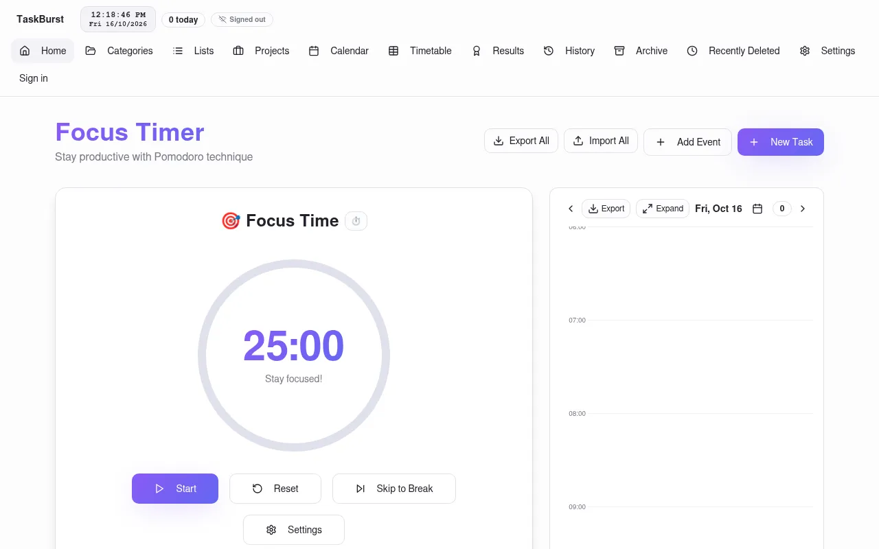Click the Export All button
This screenshot has width=879, height=549.
pyautogui.click(x=521, y=141)
